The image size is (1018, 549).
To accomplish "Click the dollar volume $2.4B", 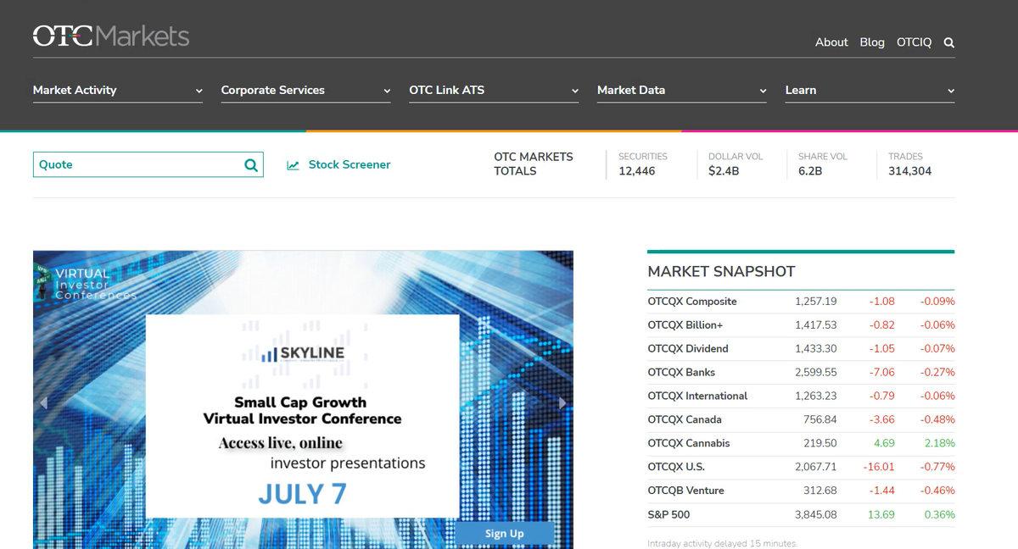I will coord(724,171).
